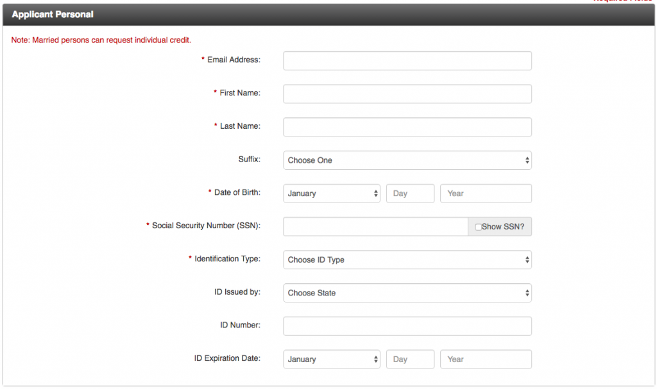Click the Suffix dropdown stepper arrows
657x389 pixels.
(x=527, y=160)
